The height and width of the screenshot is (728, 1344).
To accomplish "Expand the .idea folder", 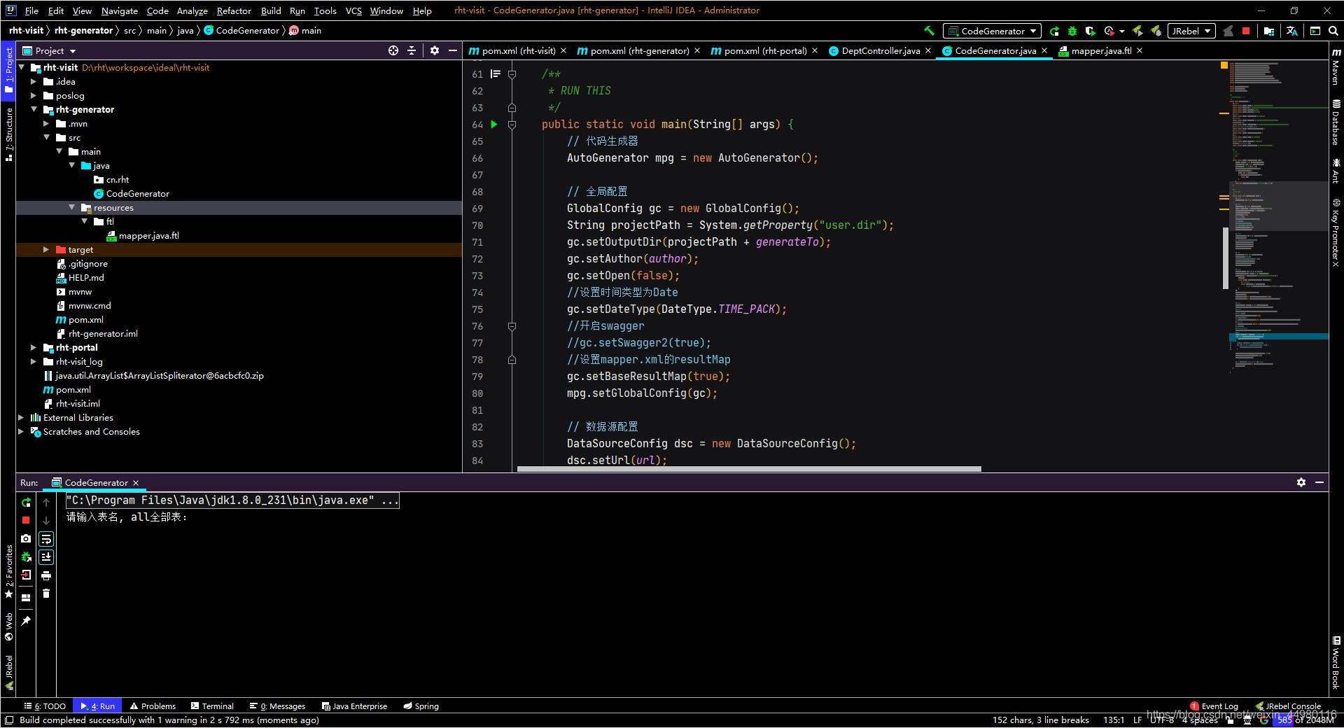I will coord(34,81).
